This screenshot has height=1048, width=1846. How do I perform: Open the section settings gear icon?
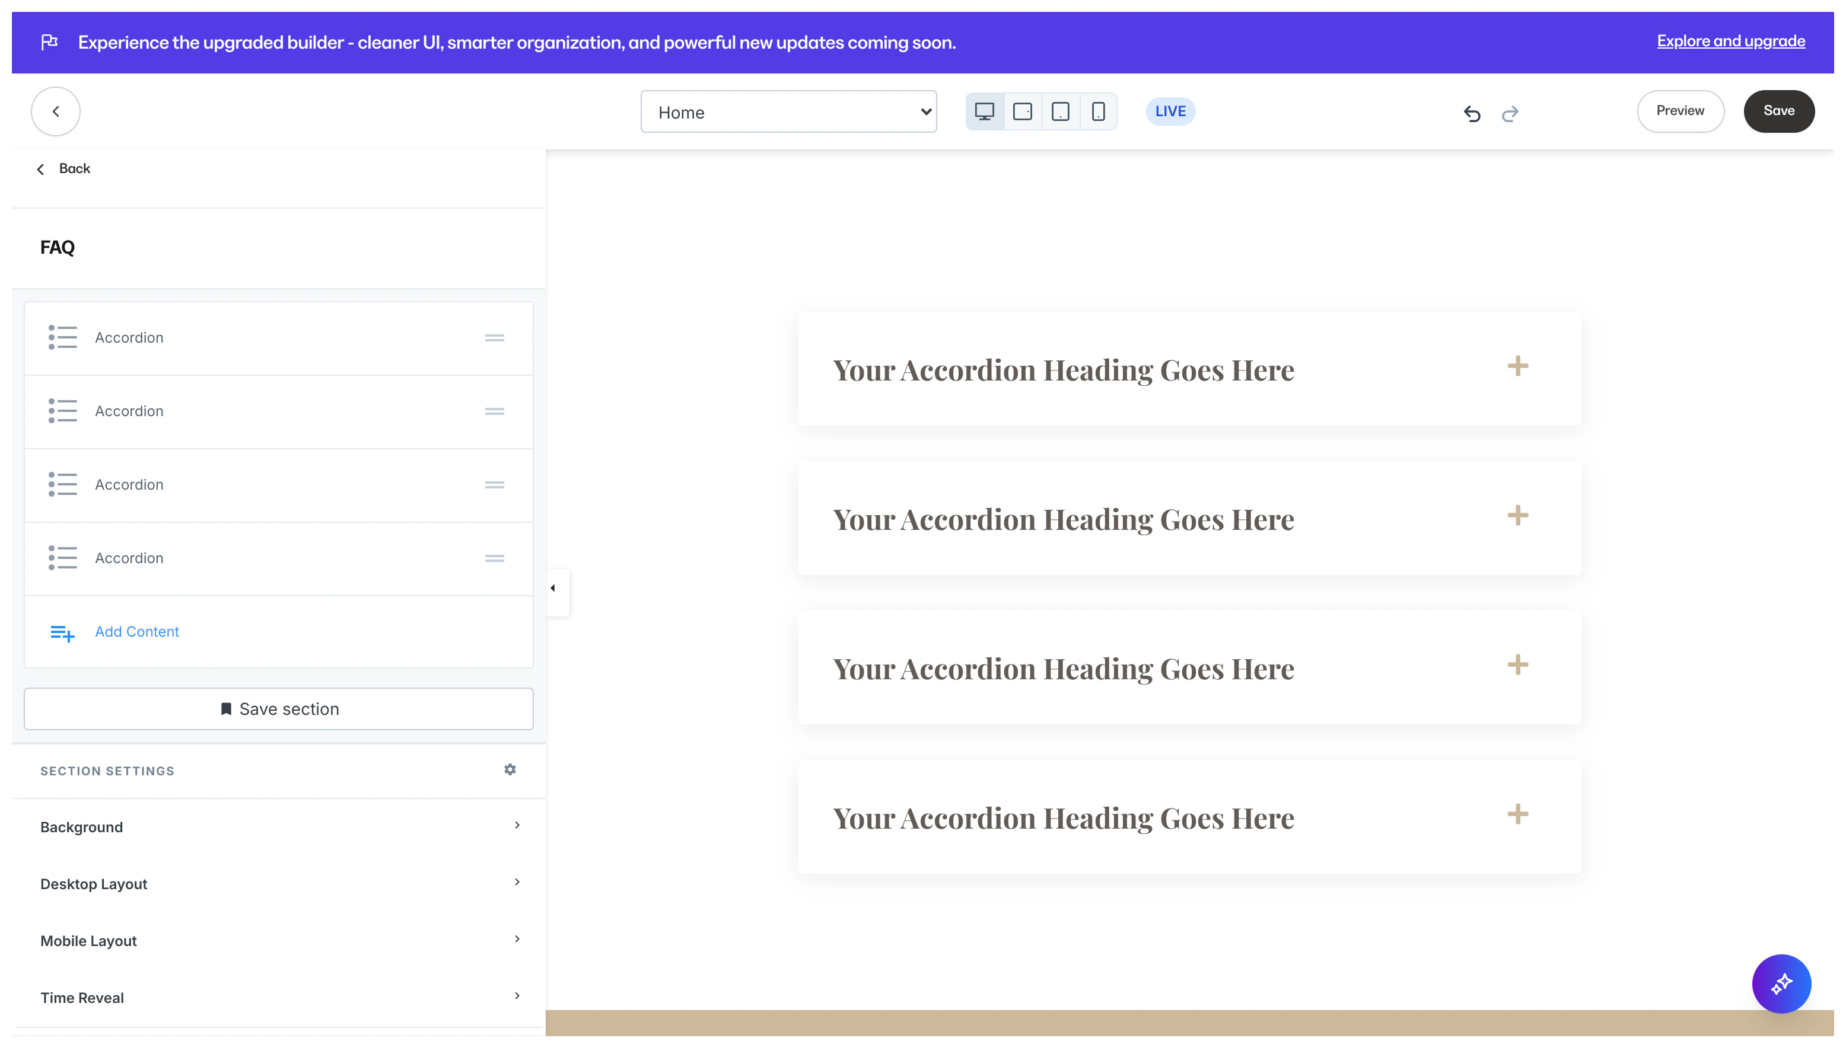point(510,769)
